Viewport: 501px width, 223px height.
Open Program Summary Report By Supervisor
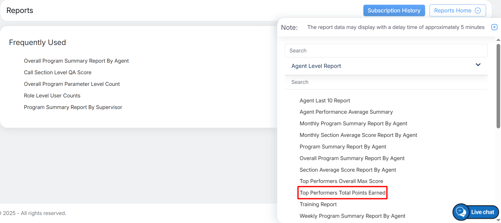pos(73,107)
